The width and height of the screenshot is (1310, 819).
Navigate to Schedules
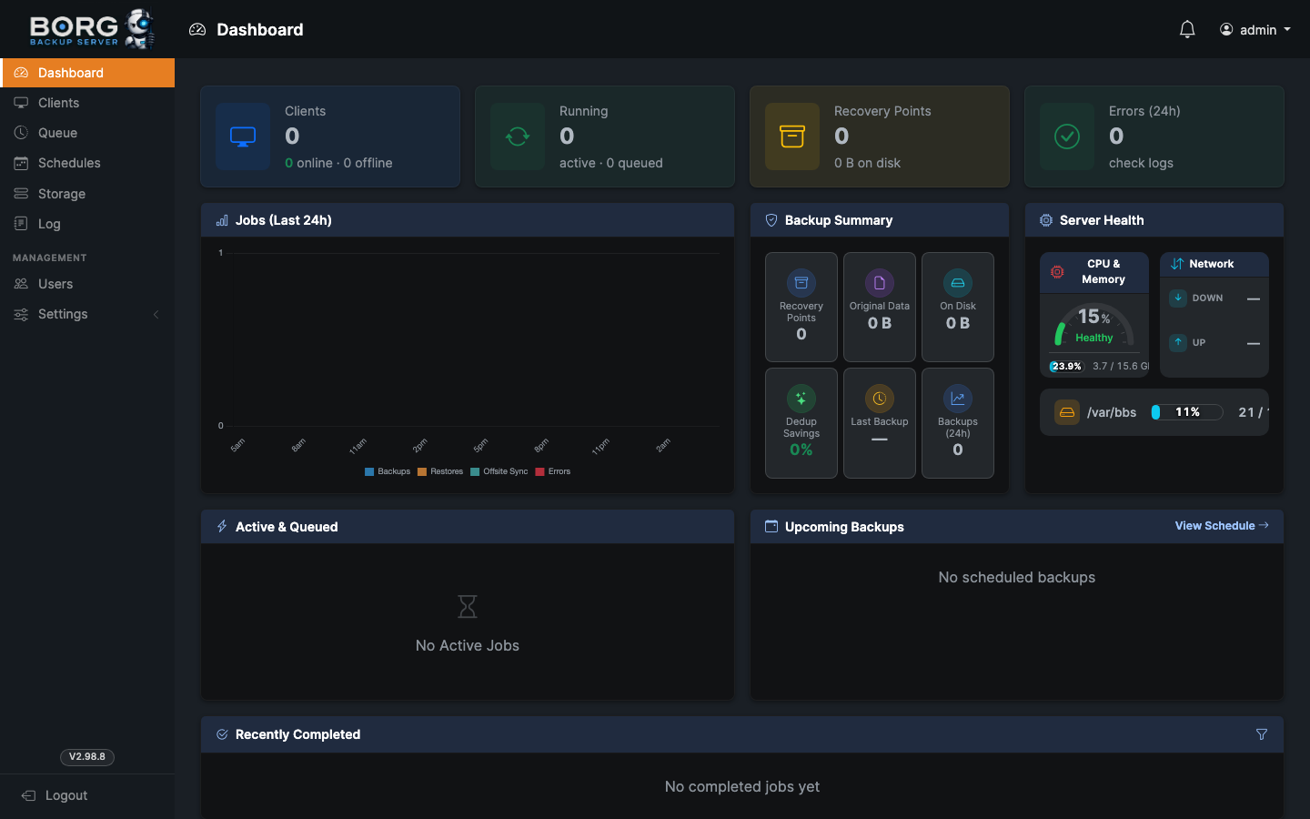[x=87, y=163]
